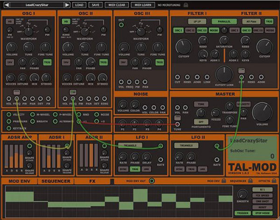This screenshot has height=220, width=280.
Task: Go to previous preset with left arrow
Action: coord(7,5)
